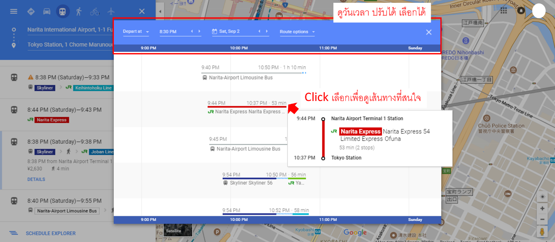Click the ¥2,630 fare text
The height and width of the screenshot is (242, 555).
34,169
